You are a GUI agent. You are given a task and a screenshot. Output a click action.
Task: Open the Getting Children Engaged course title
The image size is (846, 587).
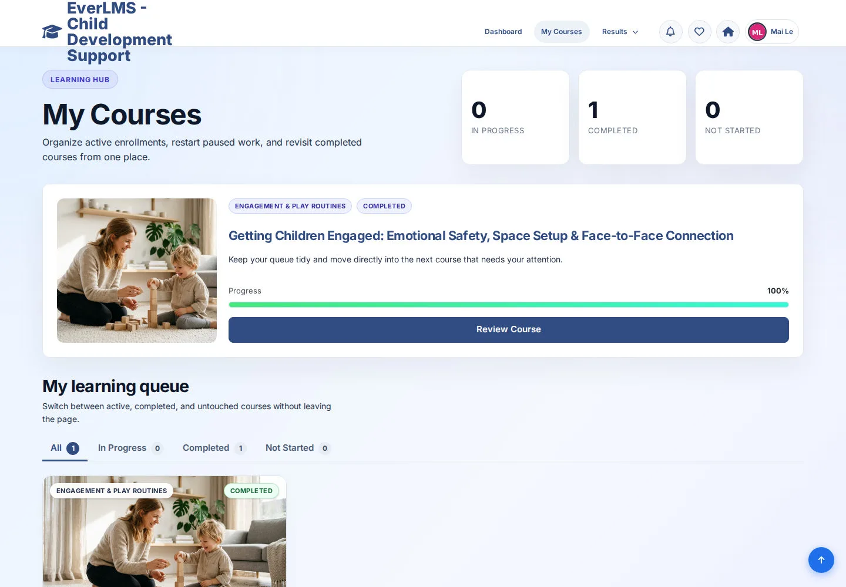tap(481, 236)
